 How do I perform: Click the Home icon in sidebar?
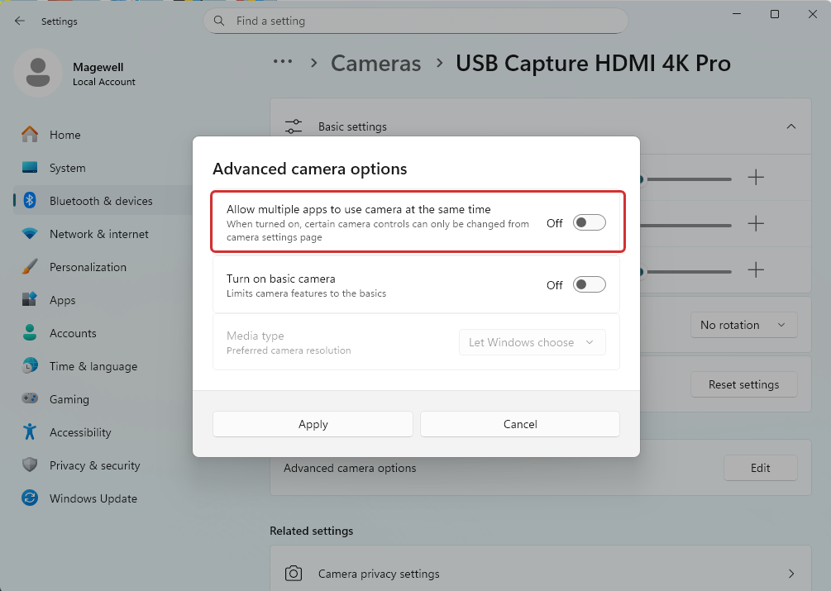30,135
